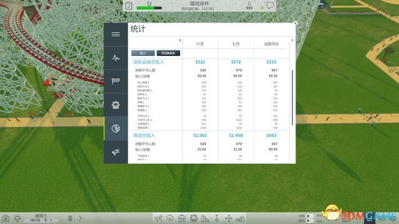Open the objectives clipboard icon in the top bar
This screenshot has width=399, height=224.
pos(129,6)
